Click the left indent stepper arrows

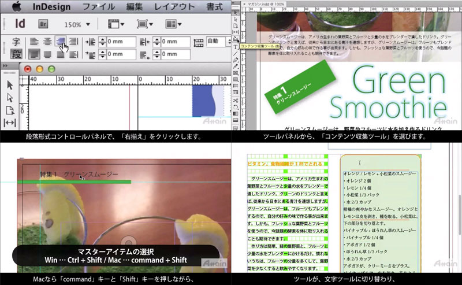tap(102, 42)
